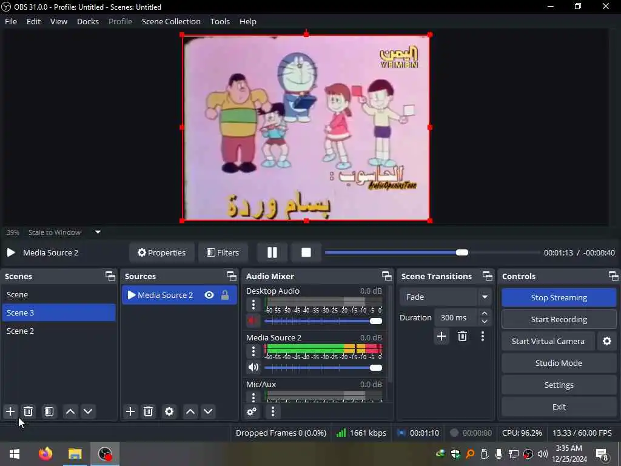Screen dimensions: 621x466
Task: Toggle lock on Media Source 2
Action: click(225, 295)
